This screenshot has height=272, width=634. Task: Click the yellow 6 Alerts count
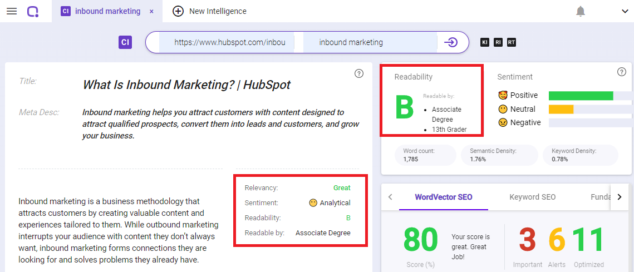[x=557, y=240]
